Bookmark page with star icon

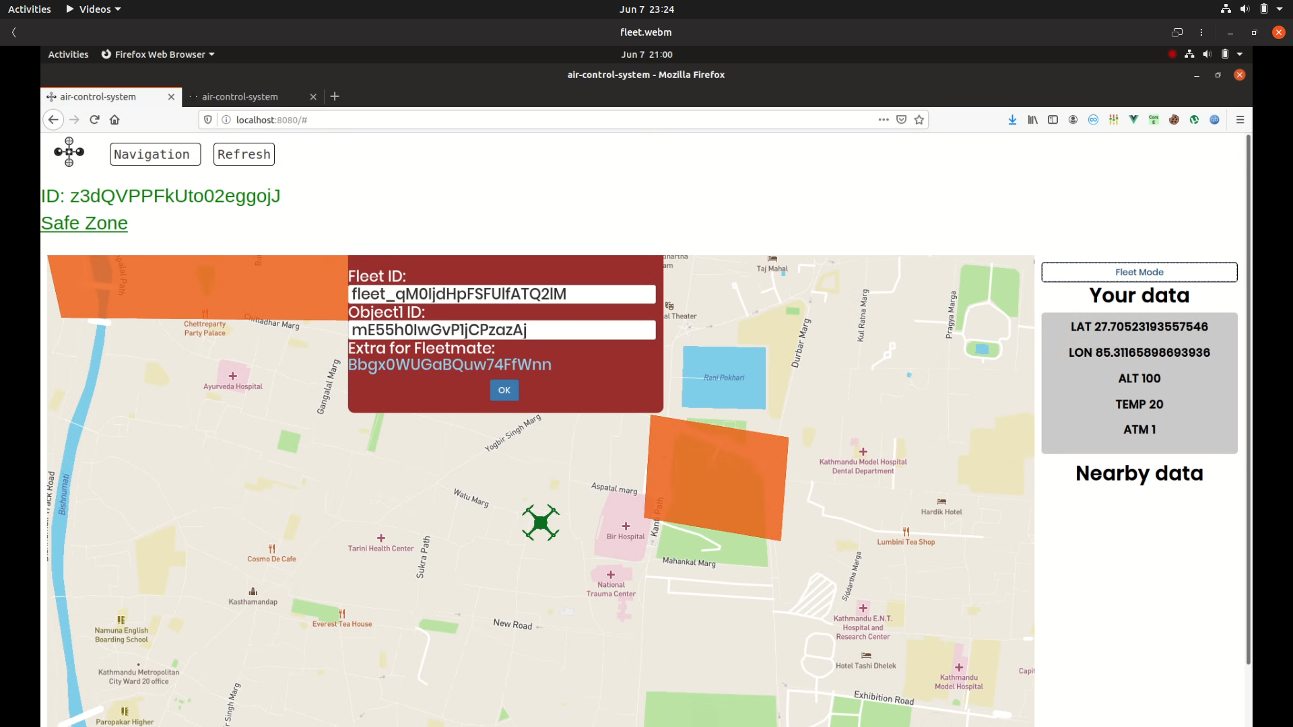click(x=919, y=120)
